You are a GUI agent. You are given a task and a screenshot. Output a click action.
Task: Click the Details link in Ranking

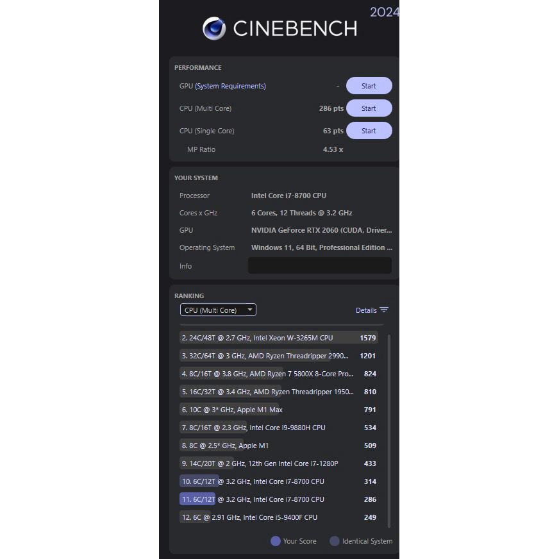(x=366, y=310)
